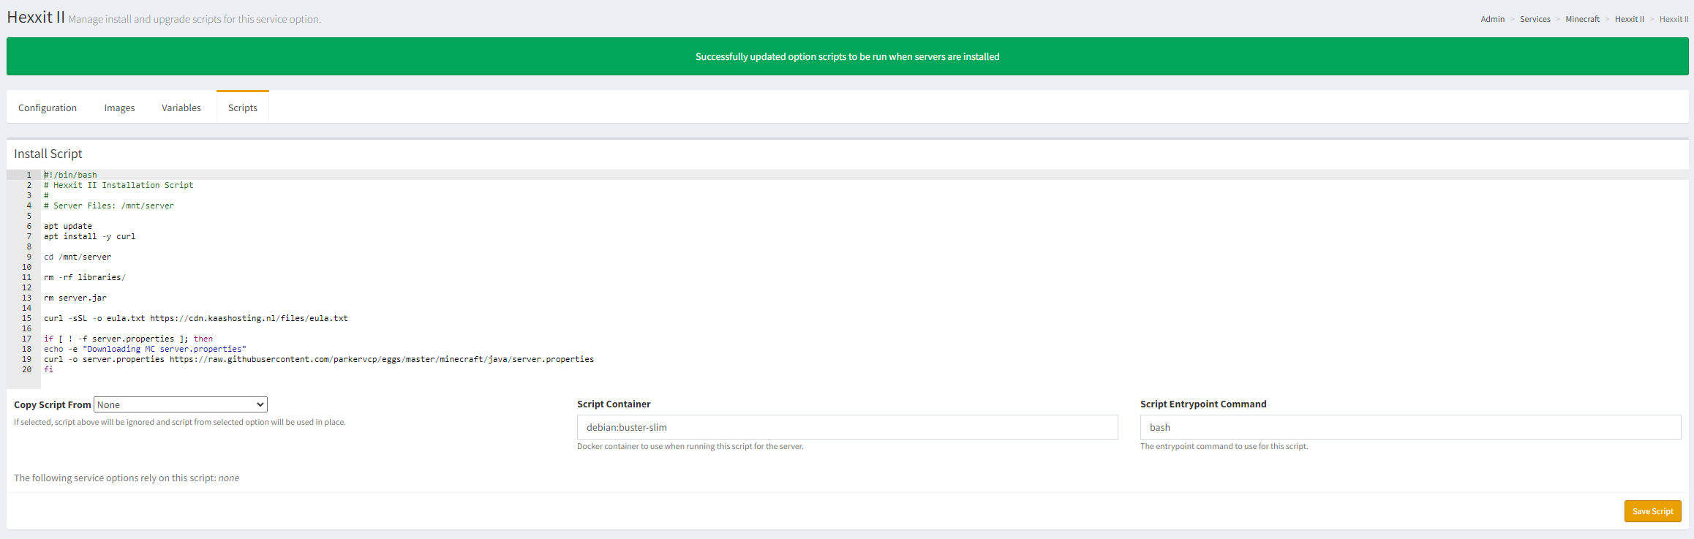The width and height of the screenshot is (1694, 539).
Task: Navigate to the Minecraft breadcrumb link
Action: point(1582,19)
